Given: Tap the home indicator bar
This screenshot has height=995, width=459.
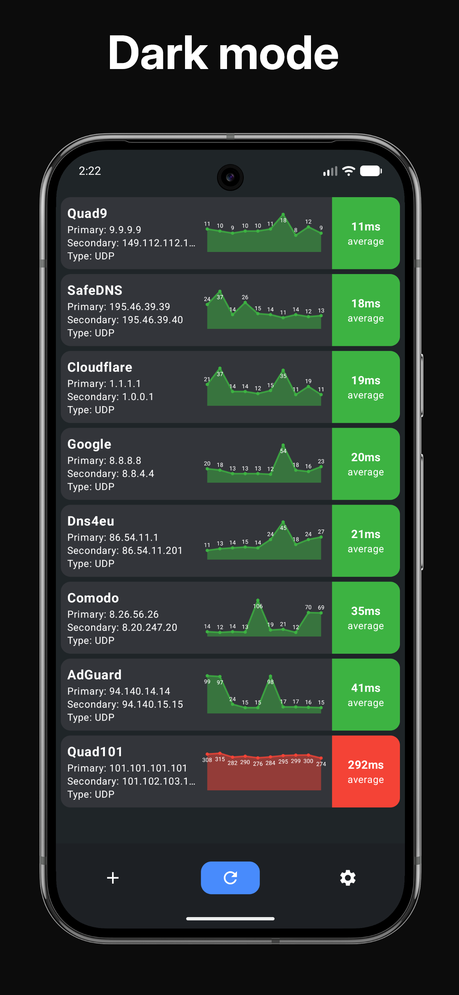Looking at the screenshot, I should (230, 918).
